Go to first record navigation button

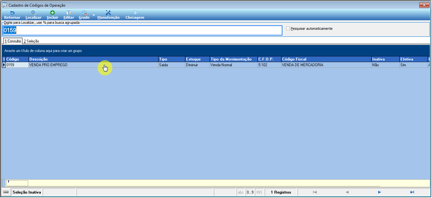[x=315, y=192]
